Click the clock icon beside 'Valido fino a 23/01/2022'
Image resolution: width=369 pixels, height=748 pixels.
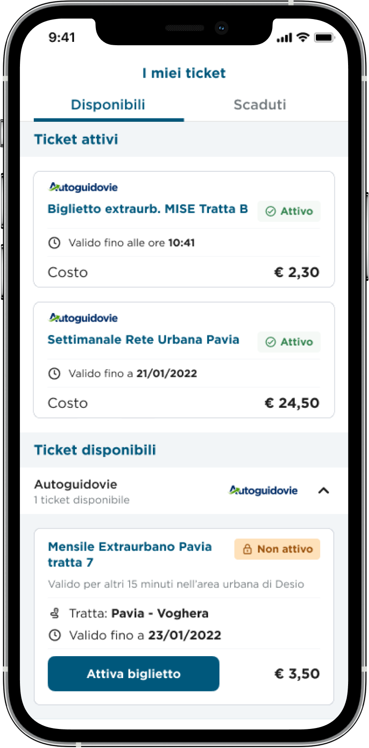pos(55,635)
